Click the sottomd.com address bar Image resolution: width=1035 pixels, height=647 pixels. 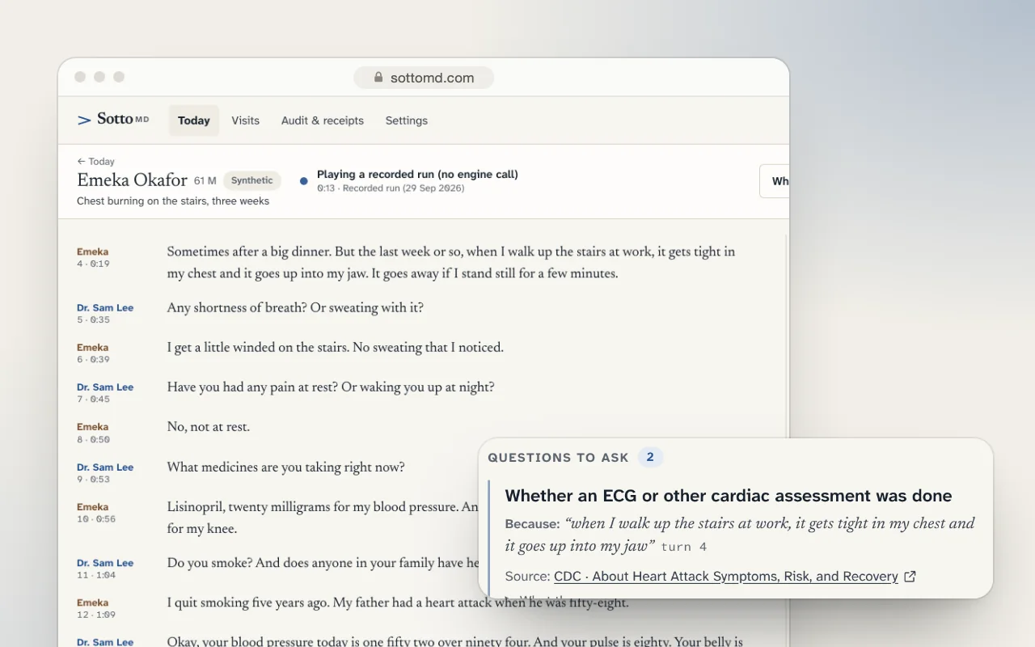[x=424, y=78]
